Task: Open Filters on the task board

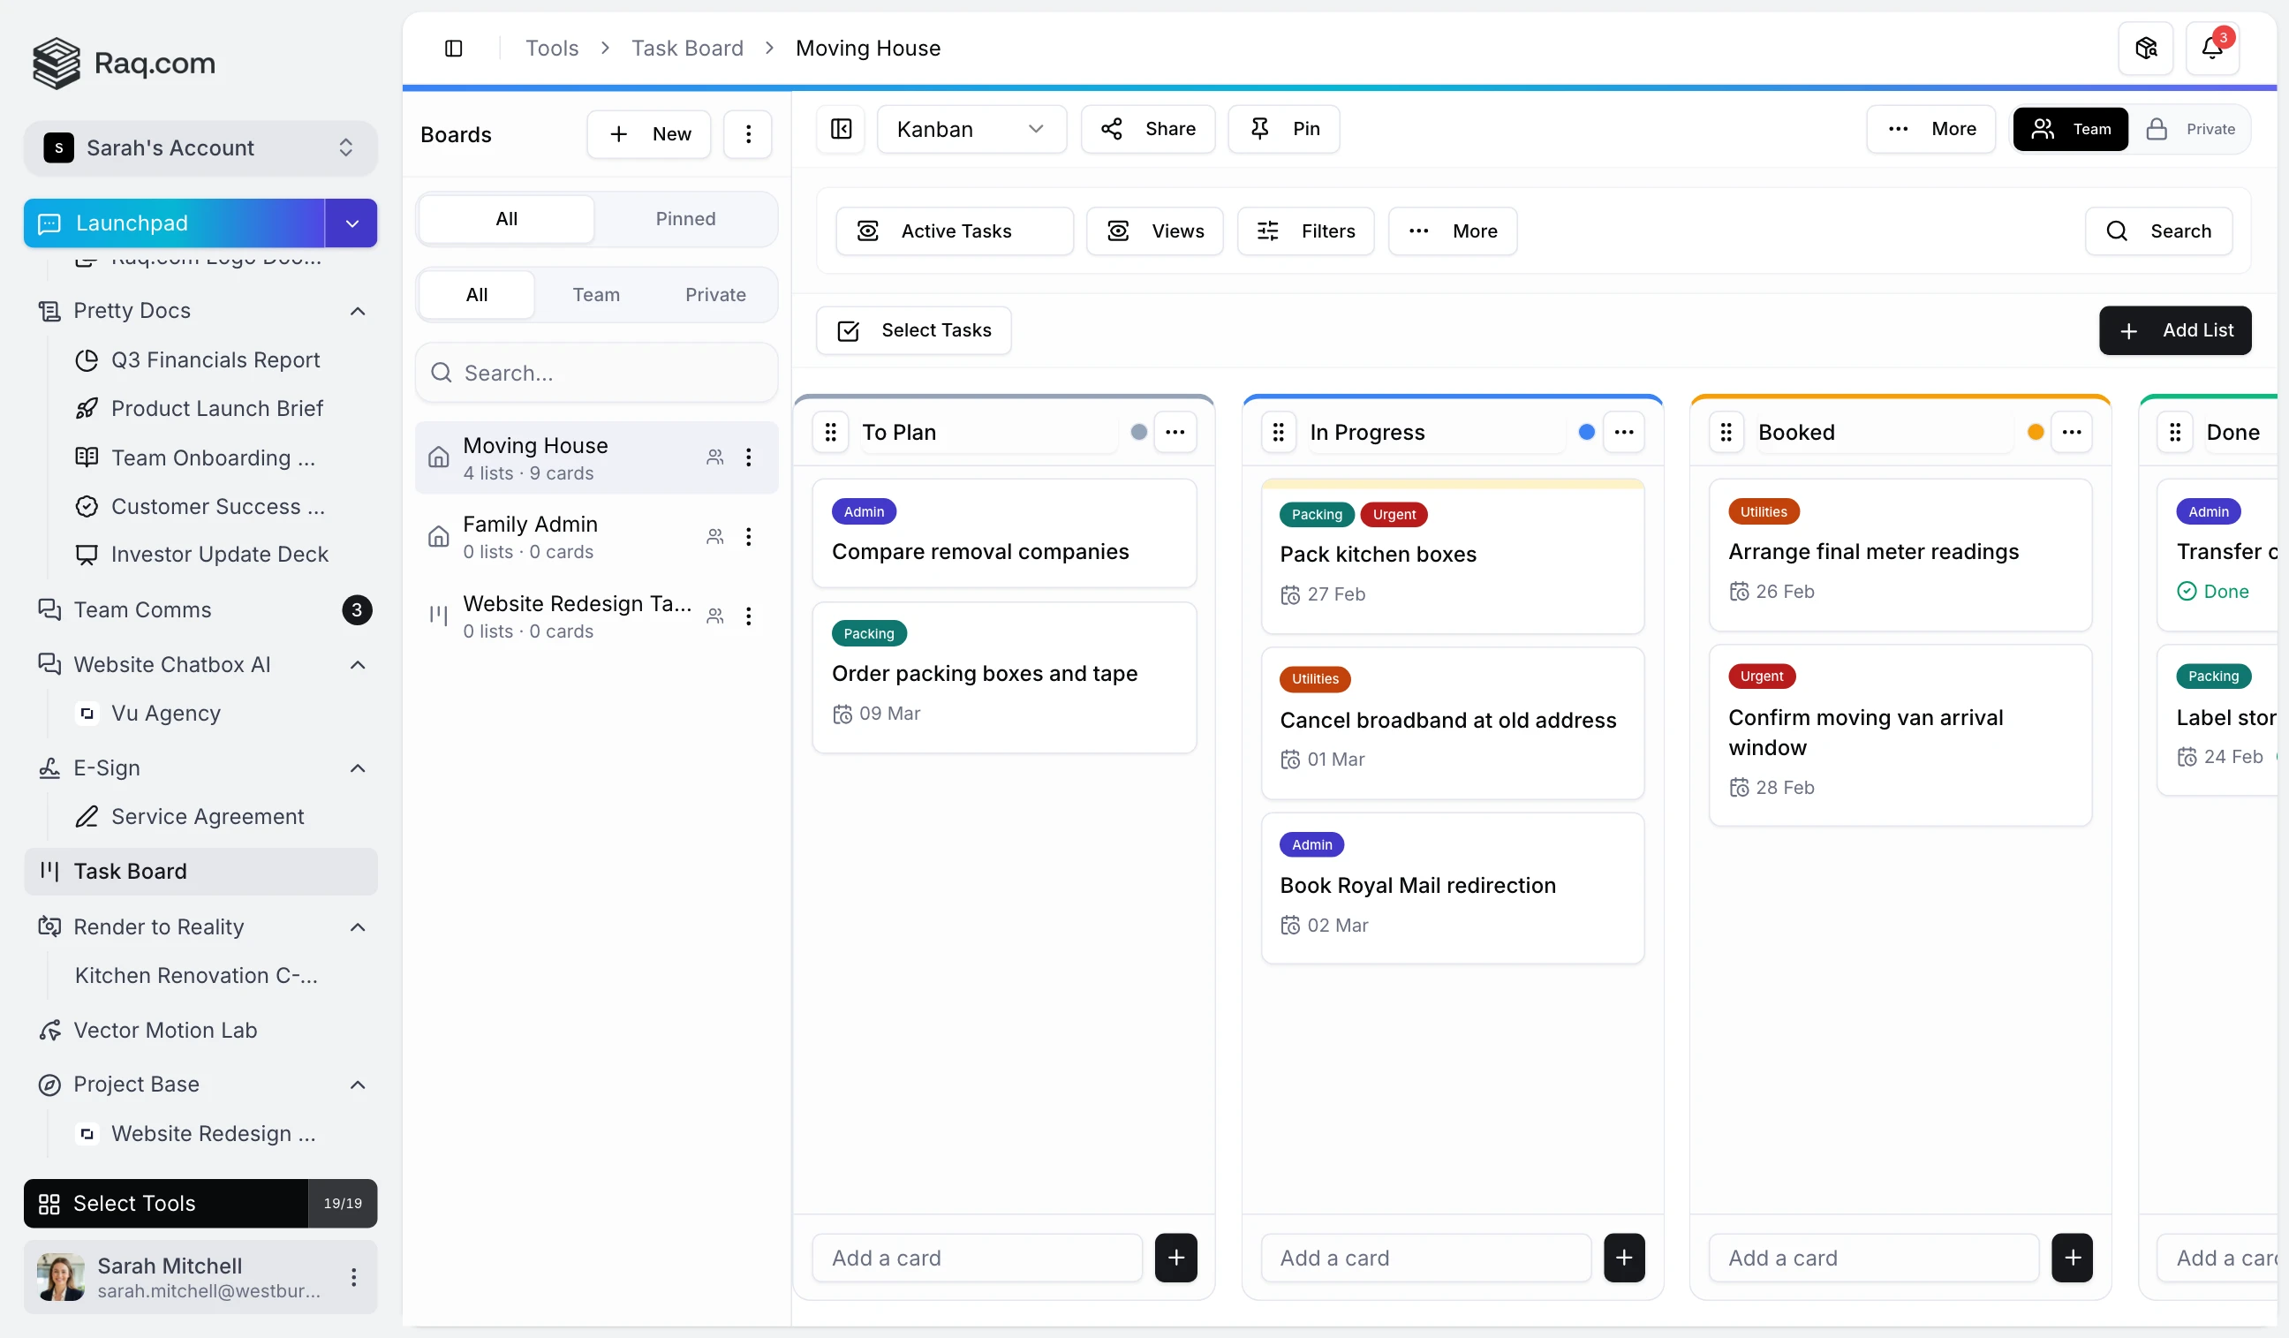Action: tap(1306, 231)
